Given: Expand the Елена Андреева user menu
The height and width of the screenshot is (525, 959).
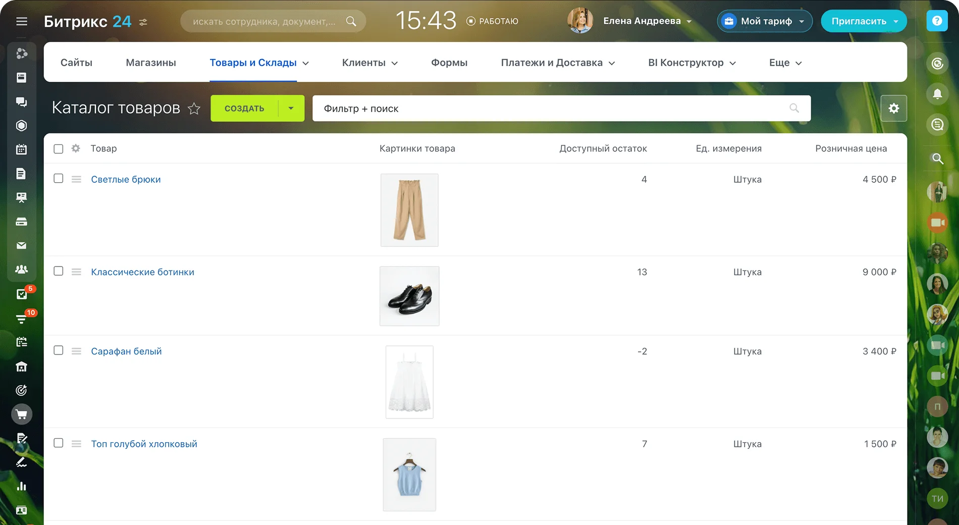Looking at the screenshot, I should click(647, 21).
